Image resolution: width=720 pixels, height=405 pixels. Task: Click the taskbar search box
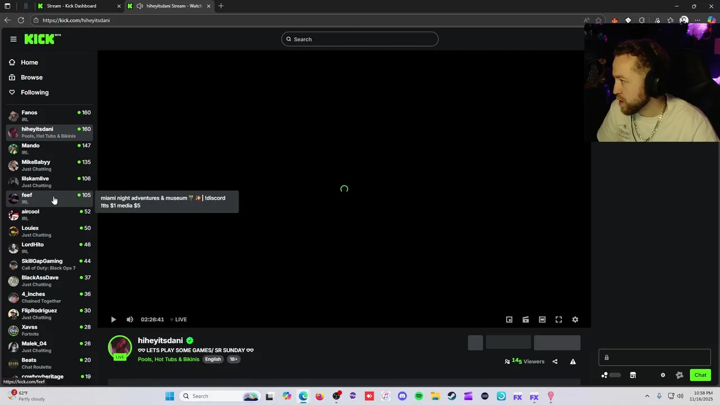coord(220,396)
